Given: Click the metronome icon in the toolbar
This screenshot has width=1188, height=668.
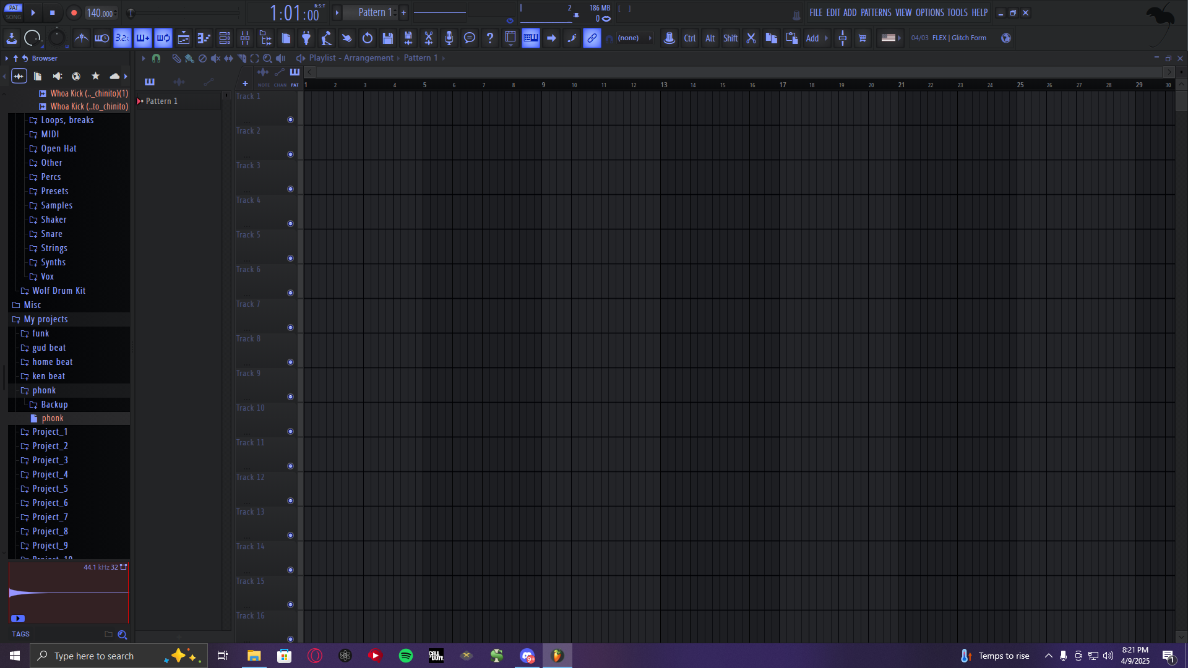Looking at the screenshot, I should click(x=81, y=38).
